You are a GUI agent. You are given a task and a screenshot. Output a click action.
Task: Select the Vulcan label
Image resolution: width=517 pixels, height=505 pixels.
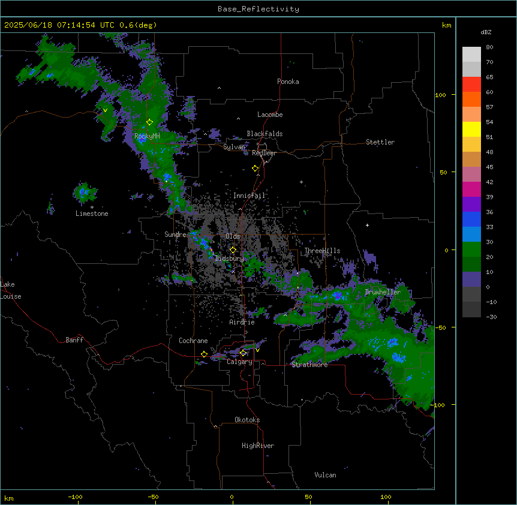(x=326, y=475)
